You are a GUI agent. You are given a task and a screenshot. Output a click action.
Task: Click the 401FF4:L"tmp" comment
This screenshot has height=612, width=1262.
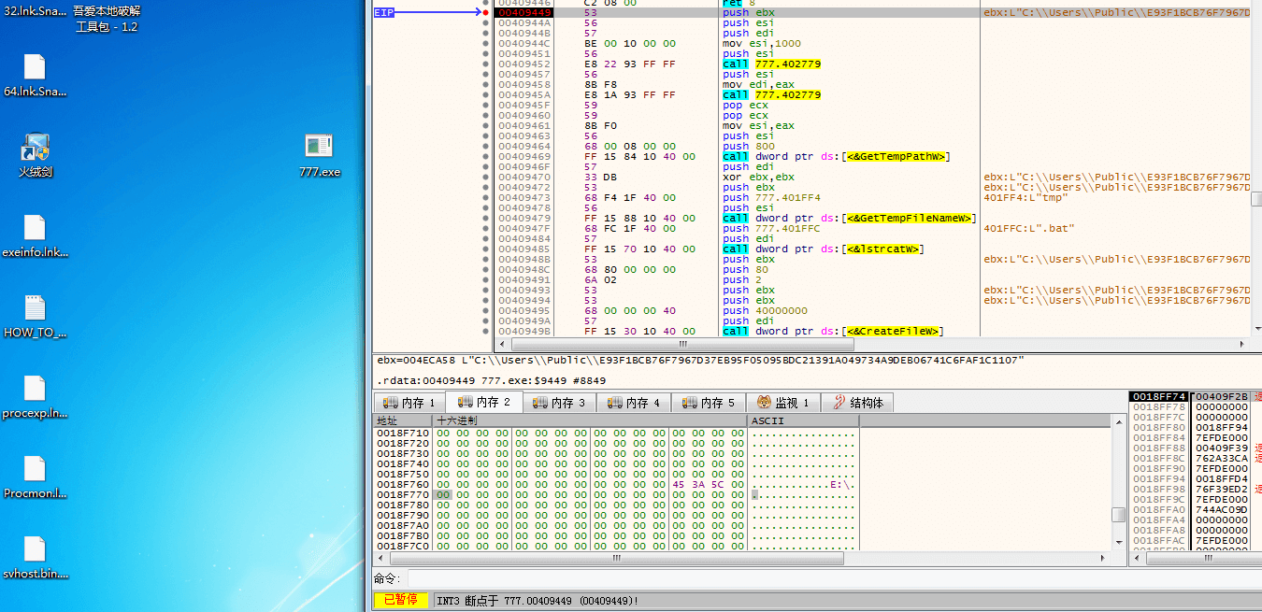click(1025, 198)
